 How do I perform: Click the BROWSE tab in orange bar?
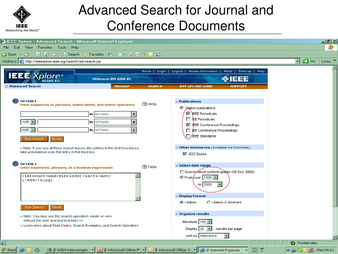coord(122,86)
